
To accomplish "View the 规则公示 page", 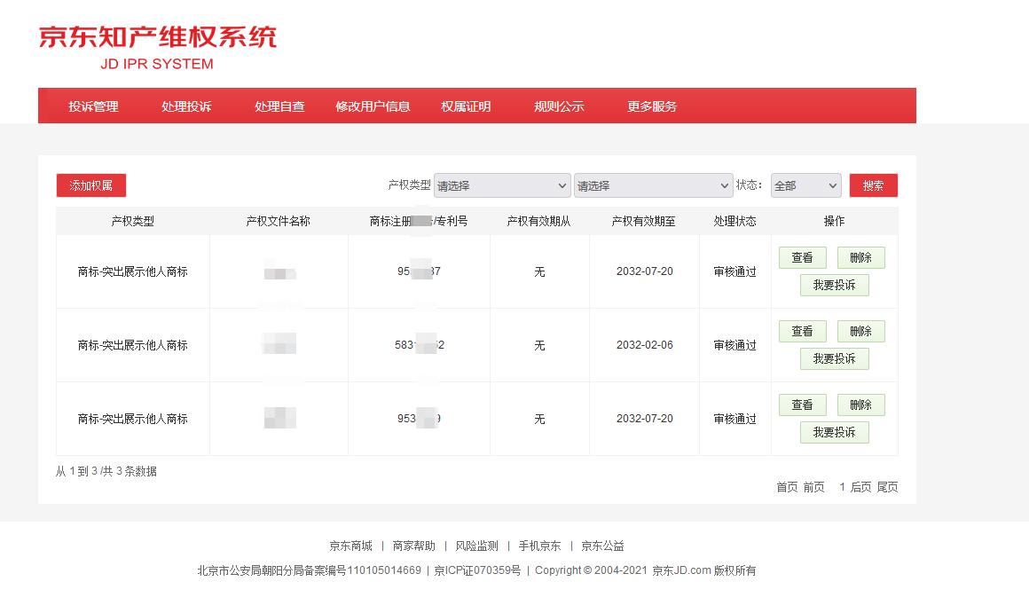I will point(559,105).
